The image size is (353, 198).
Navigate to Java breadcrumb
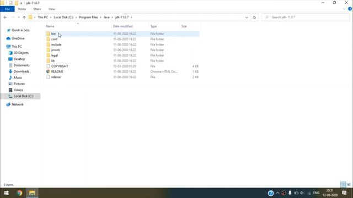(x=106, y=17)
